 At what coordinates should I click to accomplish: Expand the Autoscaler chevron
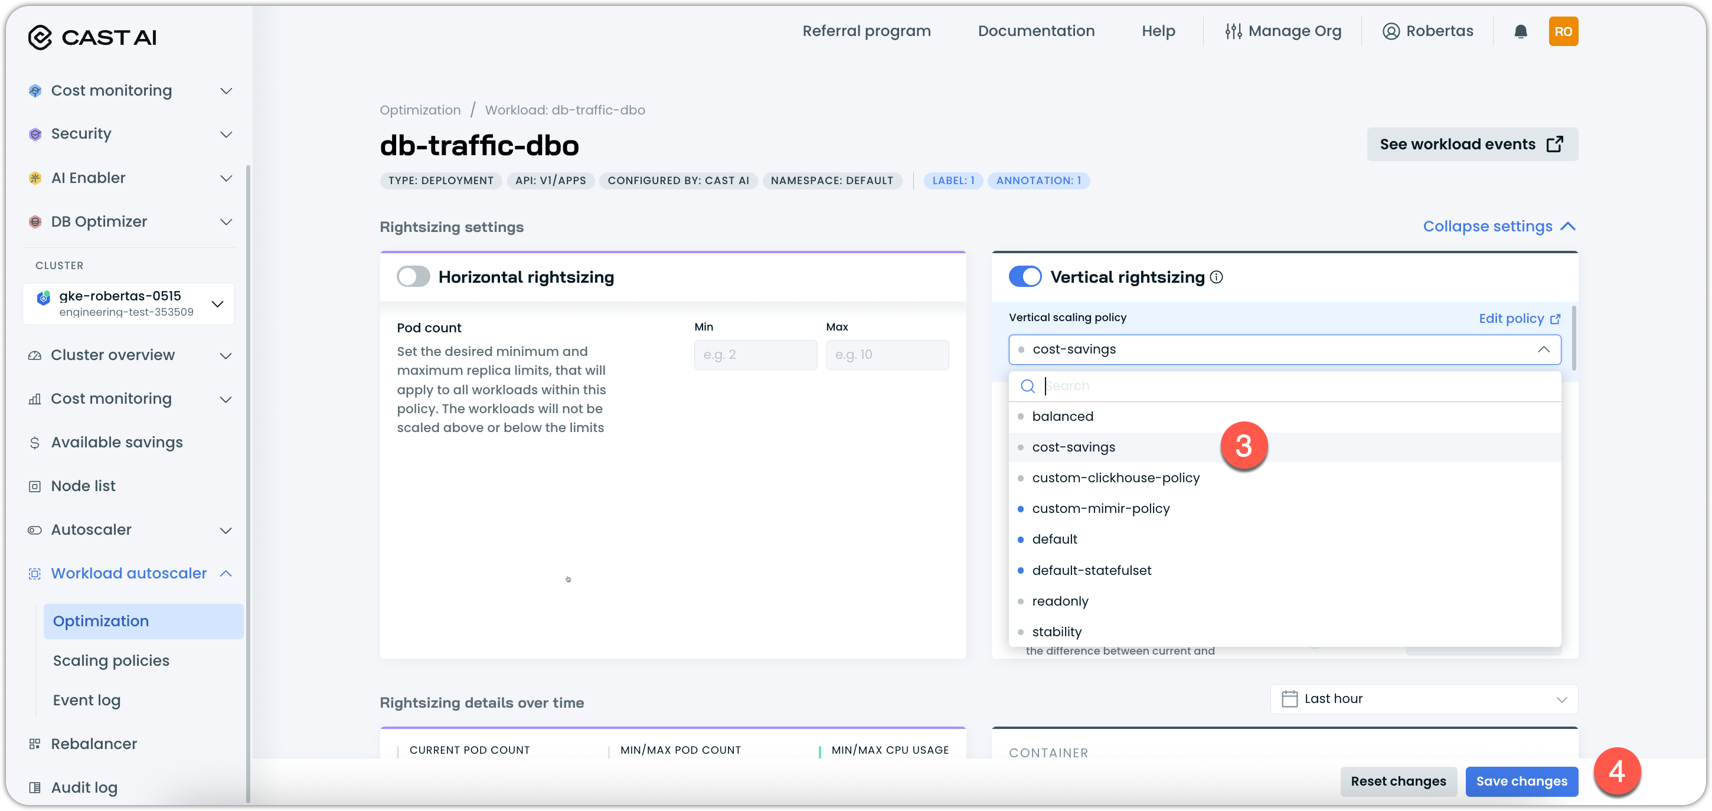[x=226, y=531]
